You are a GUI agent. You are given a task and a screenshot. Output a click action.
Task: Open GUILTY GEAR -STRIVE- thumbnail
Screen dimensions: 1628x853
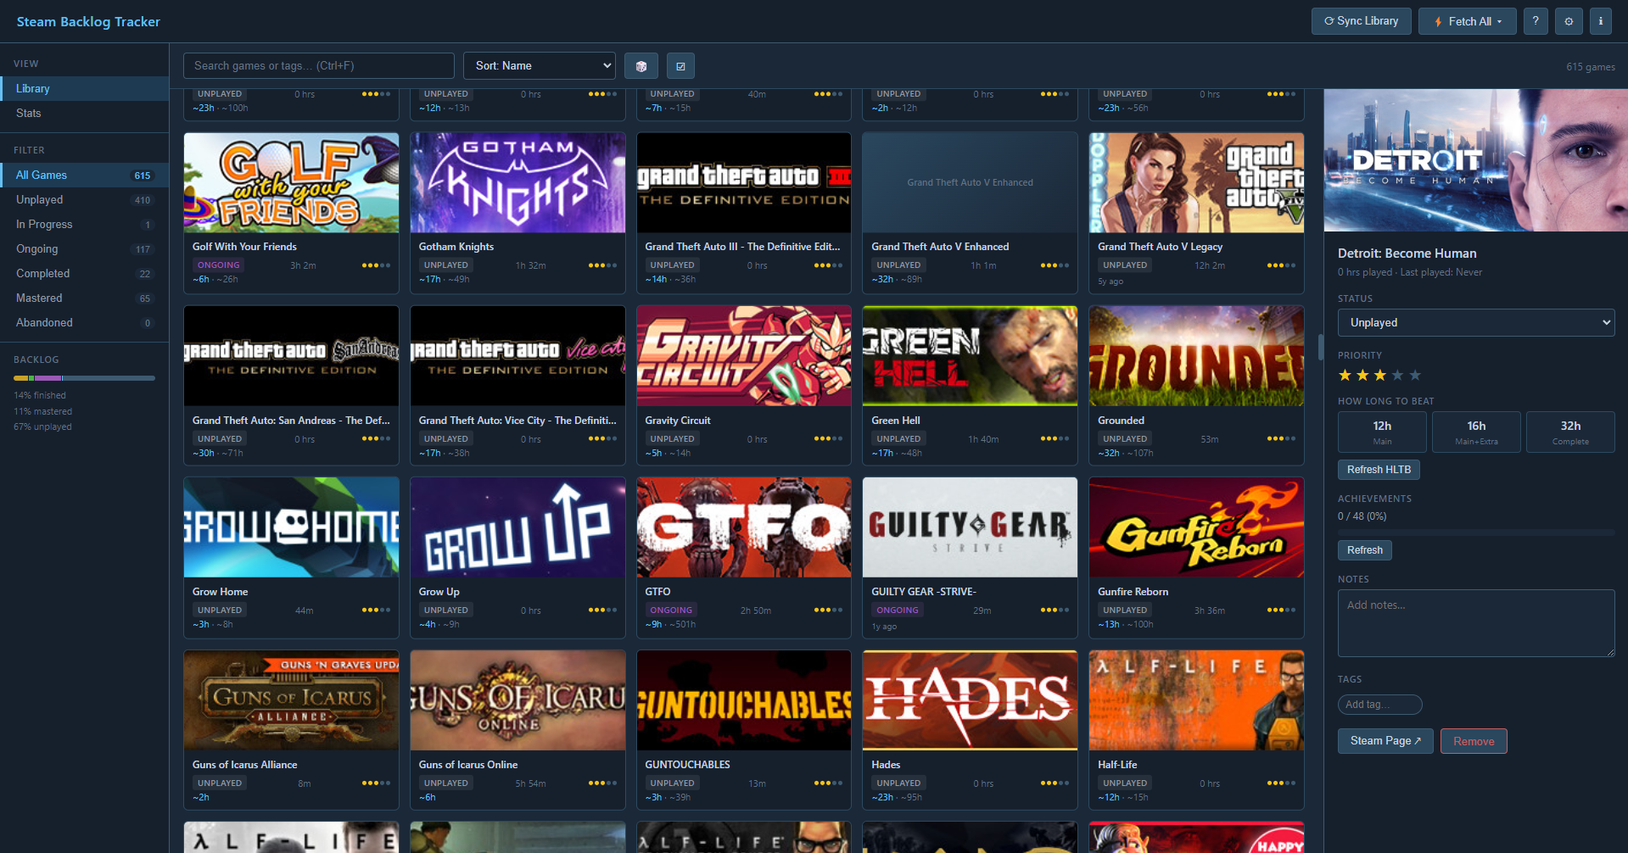click(970, 527)
